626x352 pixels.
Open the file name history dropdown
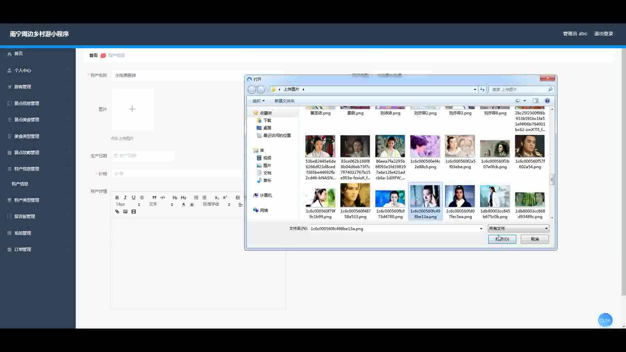pyautogui.click(x=481, y=228)
